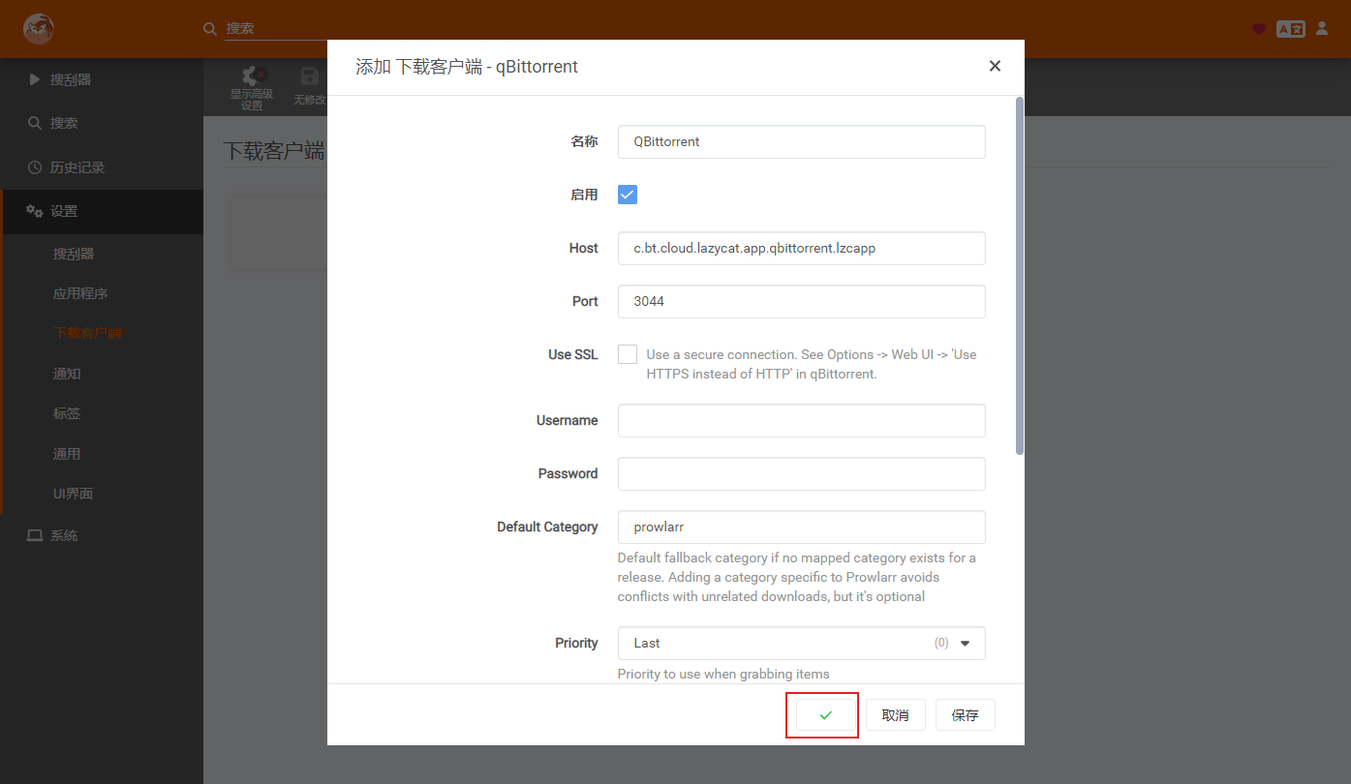Viewport: 1351px width, 784px height.
Task: Click the 名称 input field
Action: point(802,141)
